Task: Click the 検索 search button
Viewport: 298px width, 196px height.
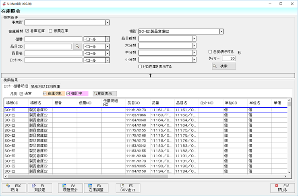Action: 224,66
